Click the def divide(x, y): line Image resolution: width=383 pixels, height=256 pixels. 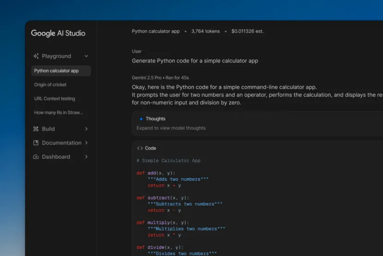[x=160, y=247]
